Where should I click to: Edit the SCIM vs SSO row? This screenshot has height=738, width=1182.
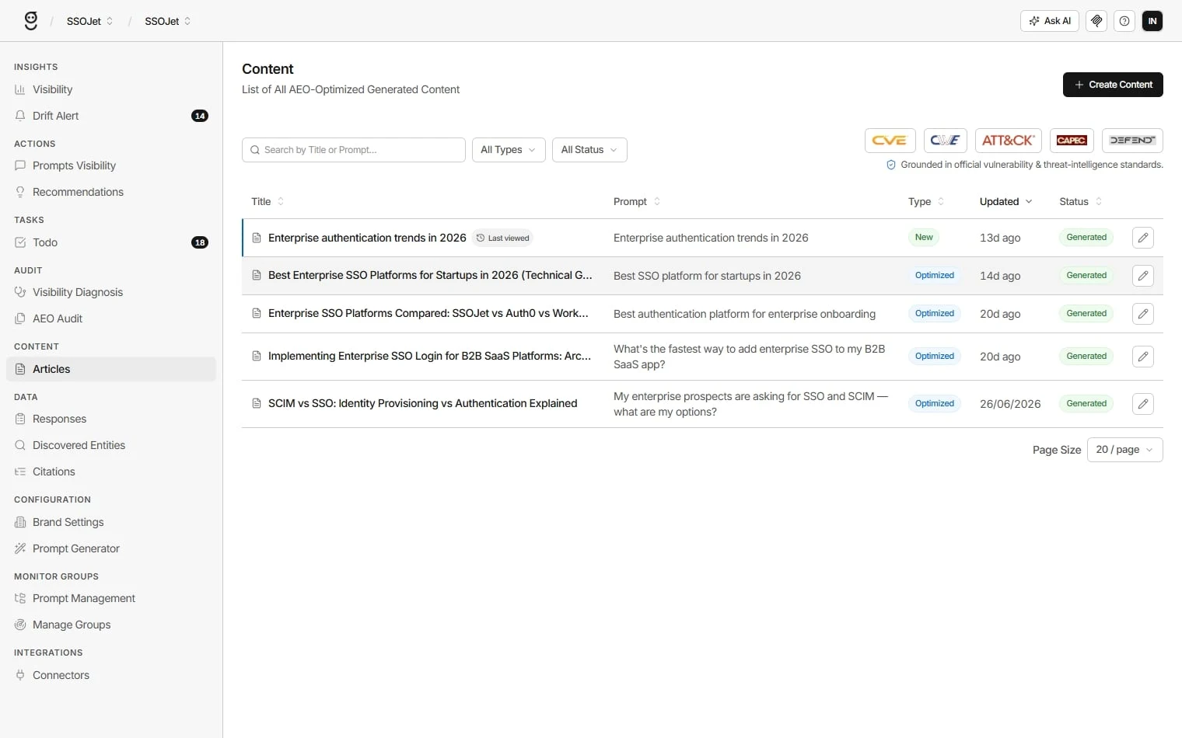(1142, 404)
